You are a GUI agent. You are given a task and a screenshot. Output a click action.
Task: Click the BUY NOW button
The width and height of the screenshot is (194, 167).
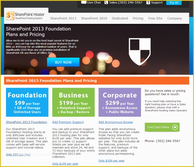point(63,62)
